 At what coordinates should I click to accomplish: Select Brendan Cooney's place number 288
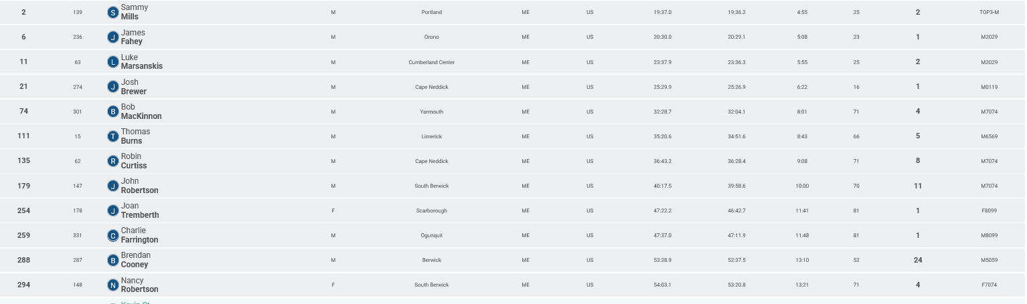click(23, 260)
